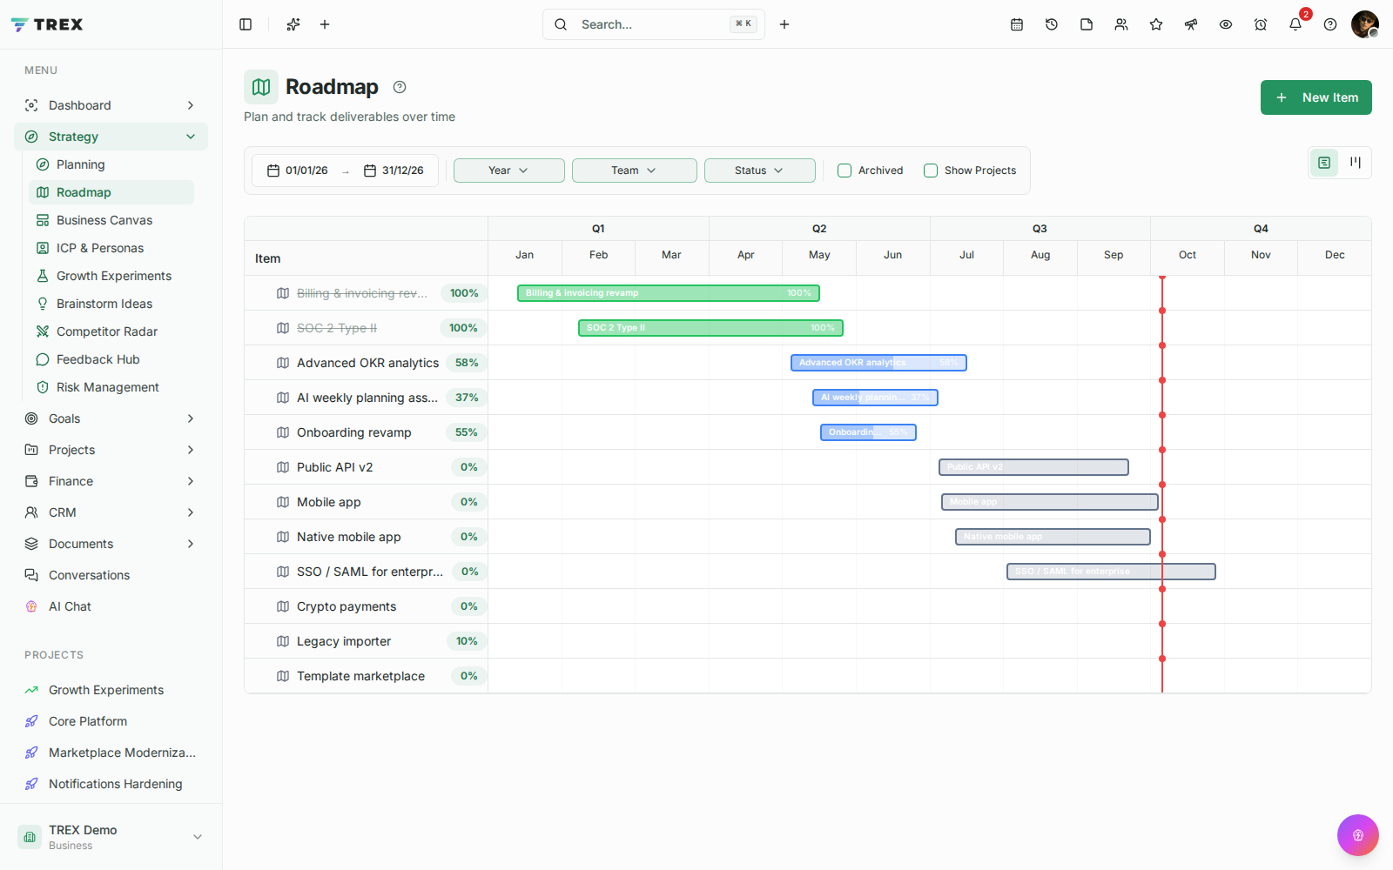Open Risk Management in the sidebar
The image size is (1393, 870).
(111, 387)
